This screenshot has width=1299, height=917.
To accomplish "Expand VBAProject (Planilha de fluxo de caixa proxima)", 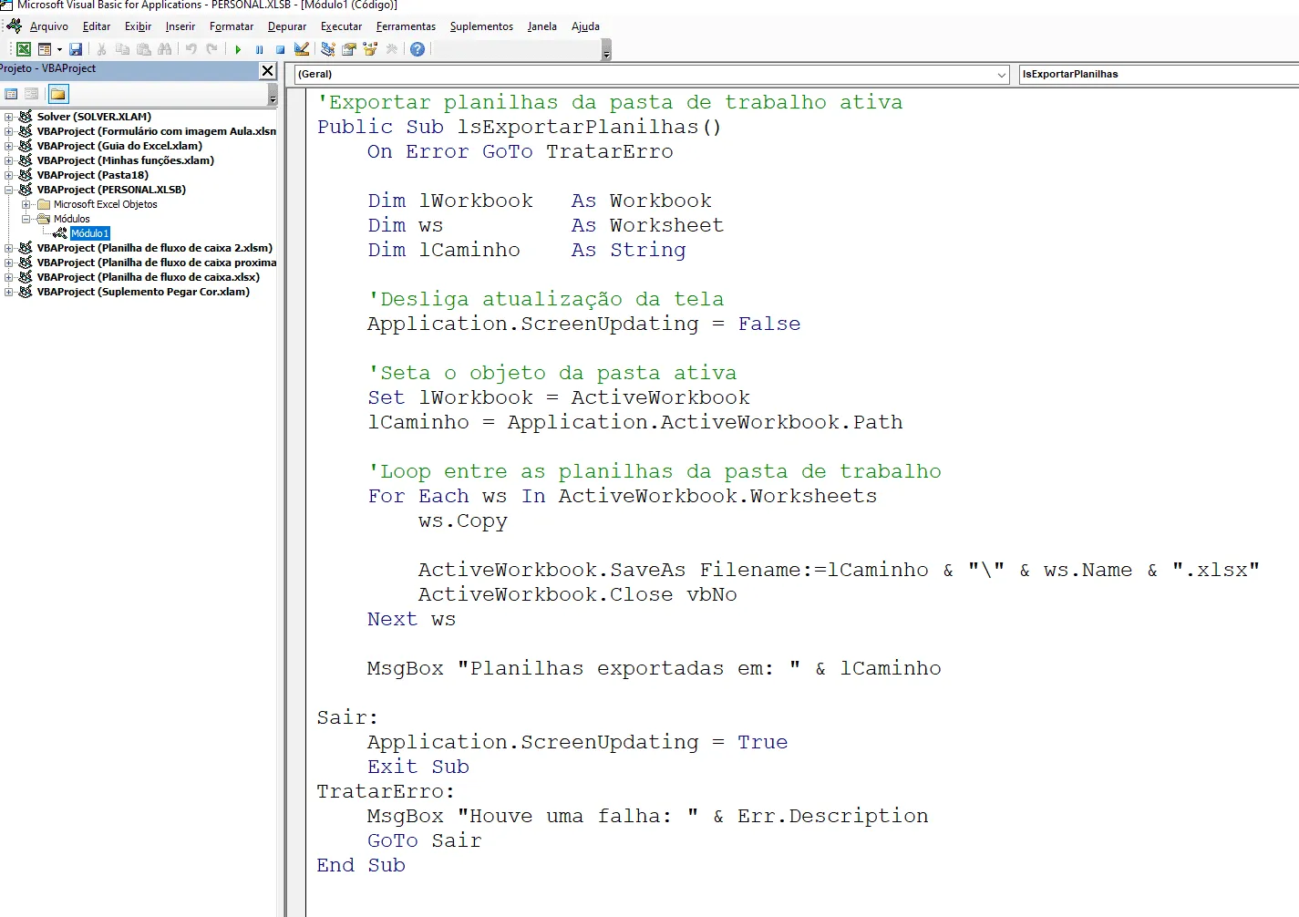I will tap(9, 263).
